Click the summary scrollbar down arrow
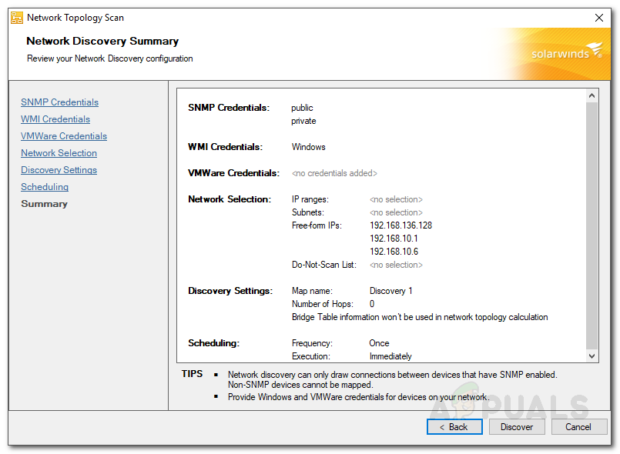The height and width of the screenshot is (454, 620). coord(592,356)
